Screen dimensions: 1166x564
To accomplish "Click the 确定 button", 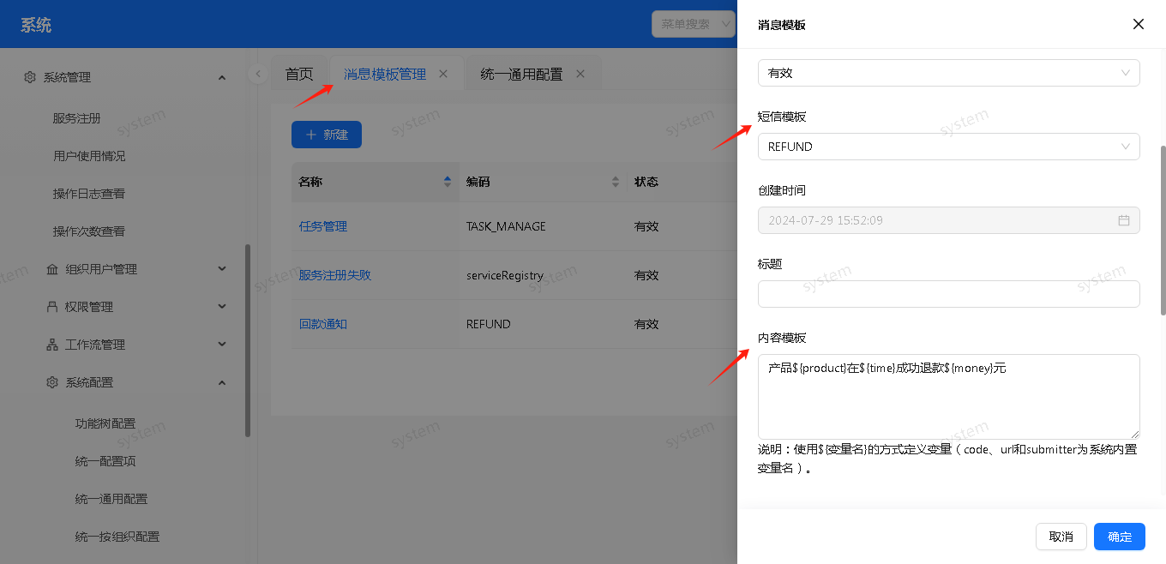I will (1119, 537).
